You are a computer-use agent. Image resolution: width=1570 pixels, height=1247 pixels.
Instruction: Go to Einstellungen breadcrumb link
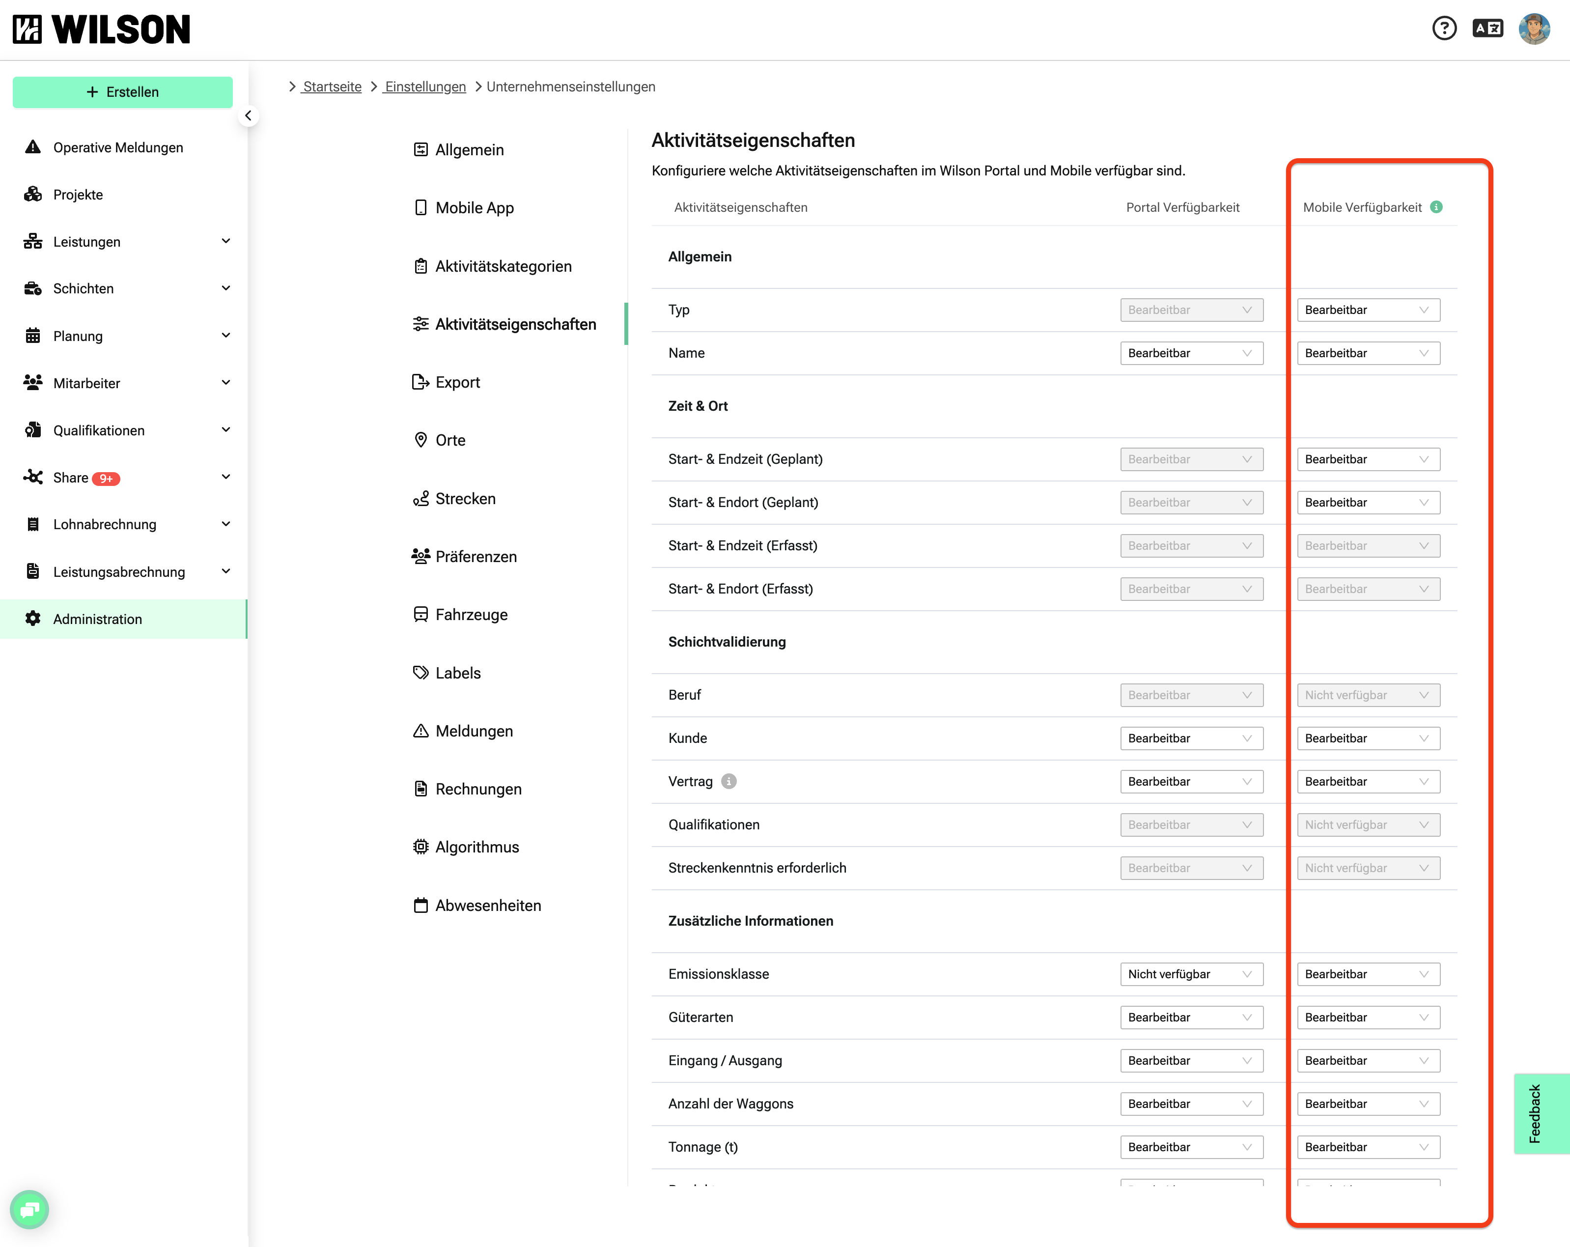(x=425, y=86)
